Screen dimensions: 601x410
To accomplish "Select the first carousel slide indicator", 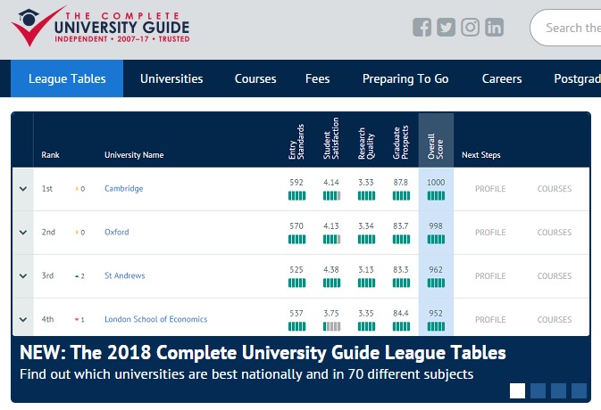I will pos(517,390).
